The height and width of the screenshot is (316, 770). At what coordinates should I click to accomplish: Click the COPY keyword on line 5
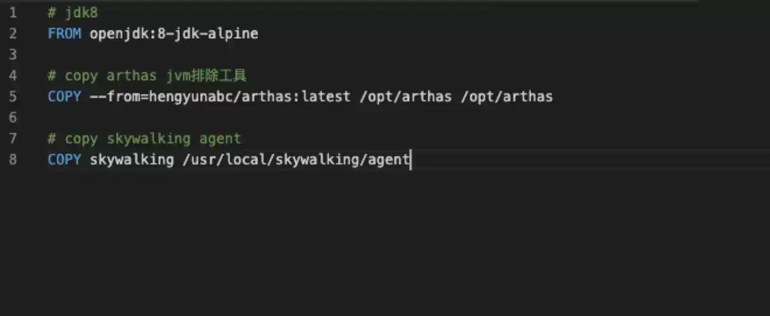(64, 96)
